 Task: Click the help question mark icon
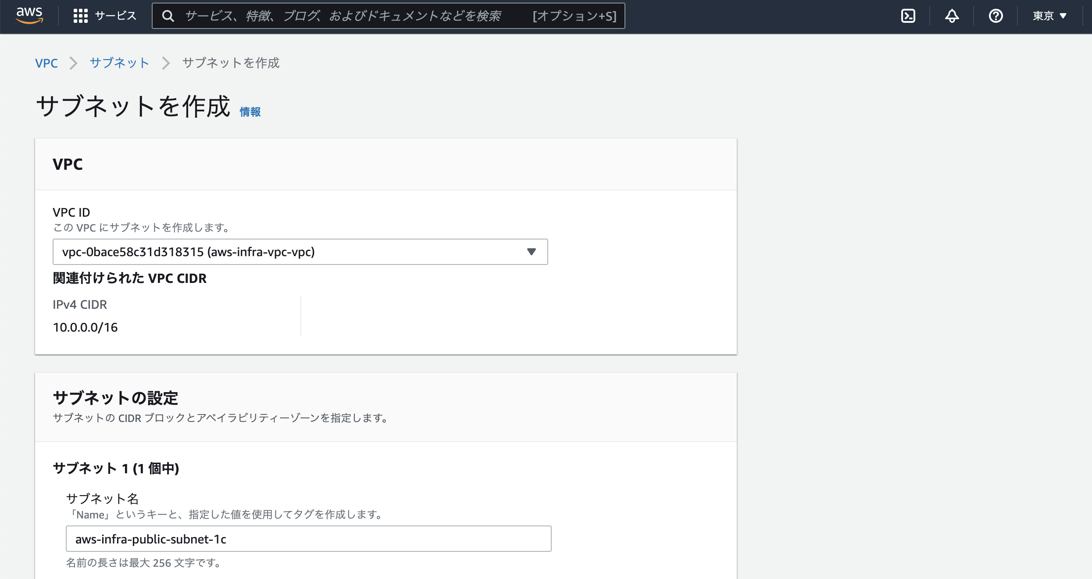996,16
